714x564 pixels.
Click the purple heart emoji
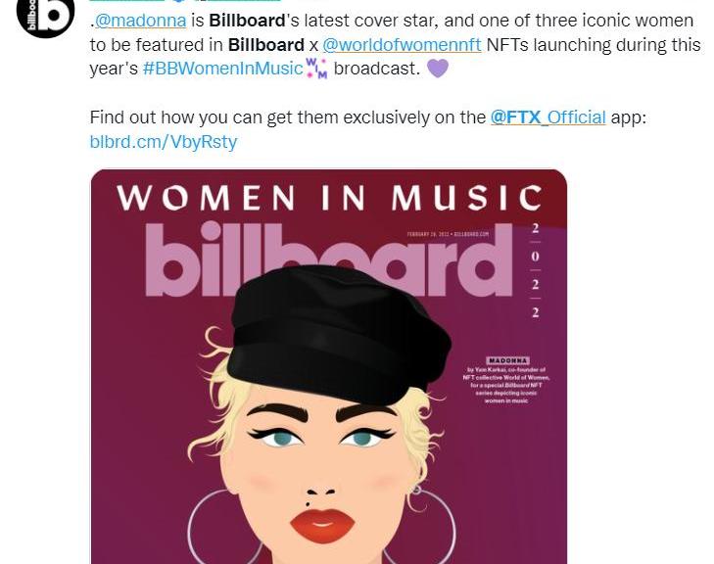point(437,68)
